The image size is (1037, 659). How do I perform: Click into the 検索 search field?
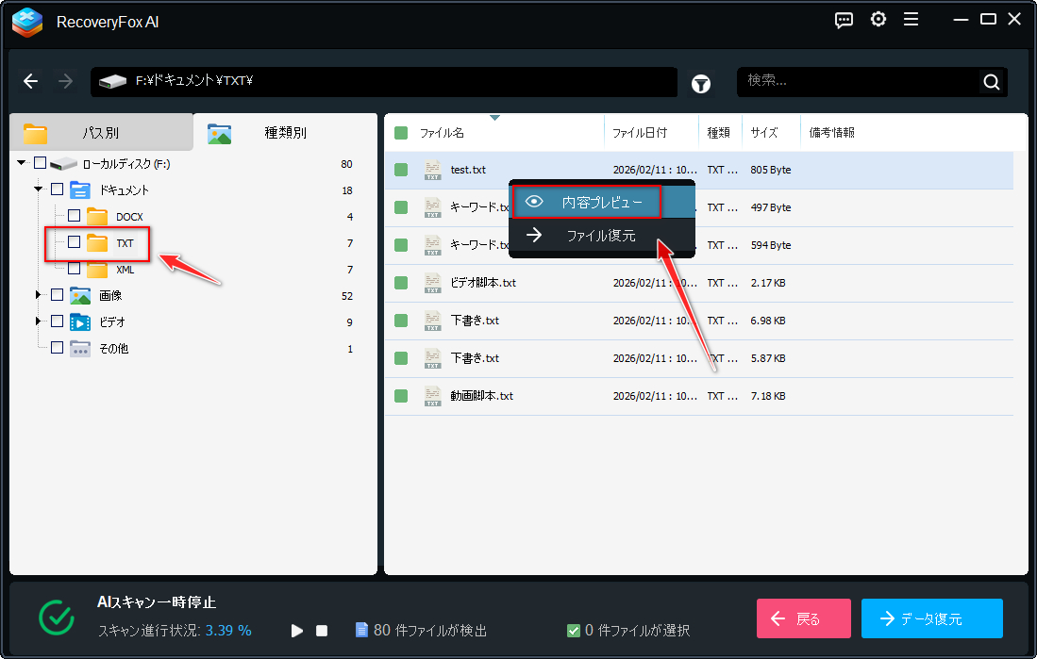click(854, 81)
